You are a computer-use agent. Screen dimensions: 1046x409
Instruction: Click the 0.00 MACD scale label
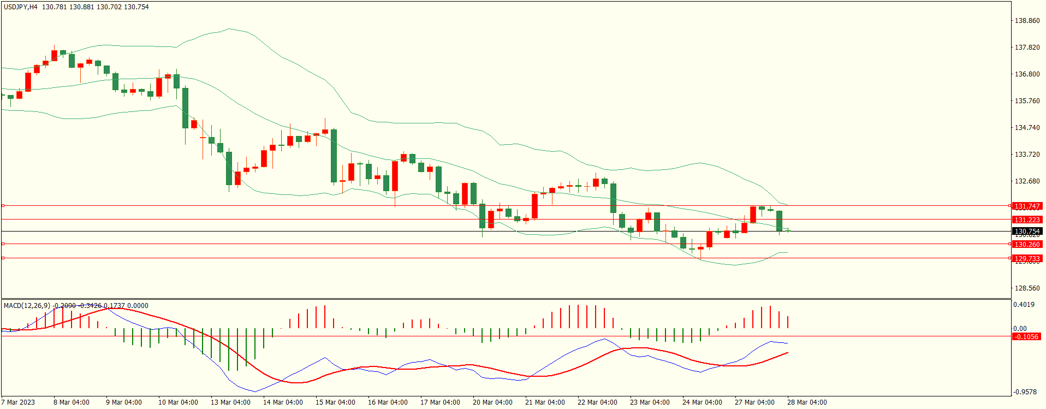(1020, 329)
